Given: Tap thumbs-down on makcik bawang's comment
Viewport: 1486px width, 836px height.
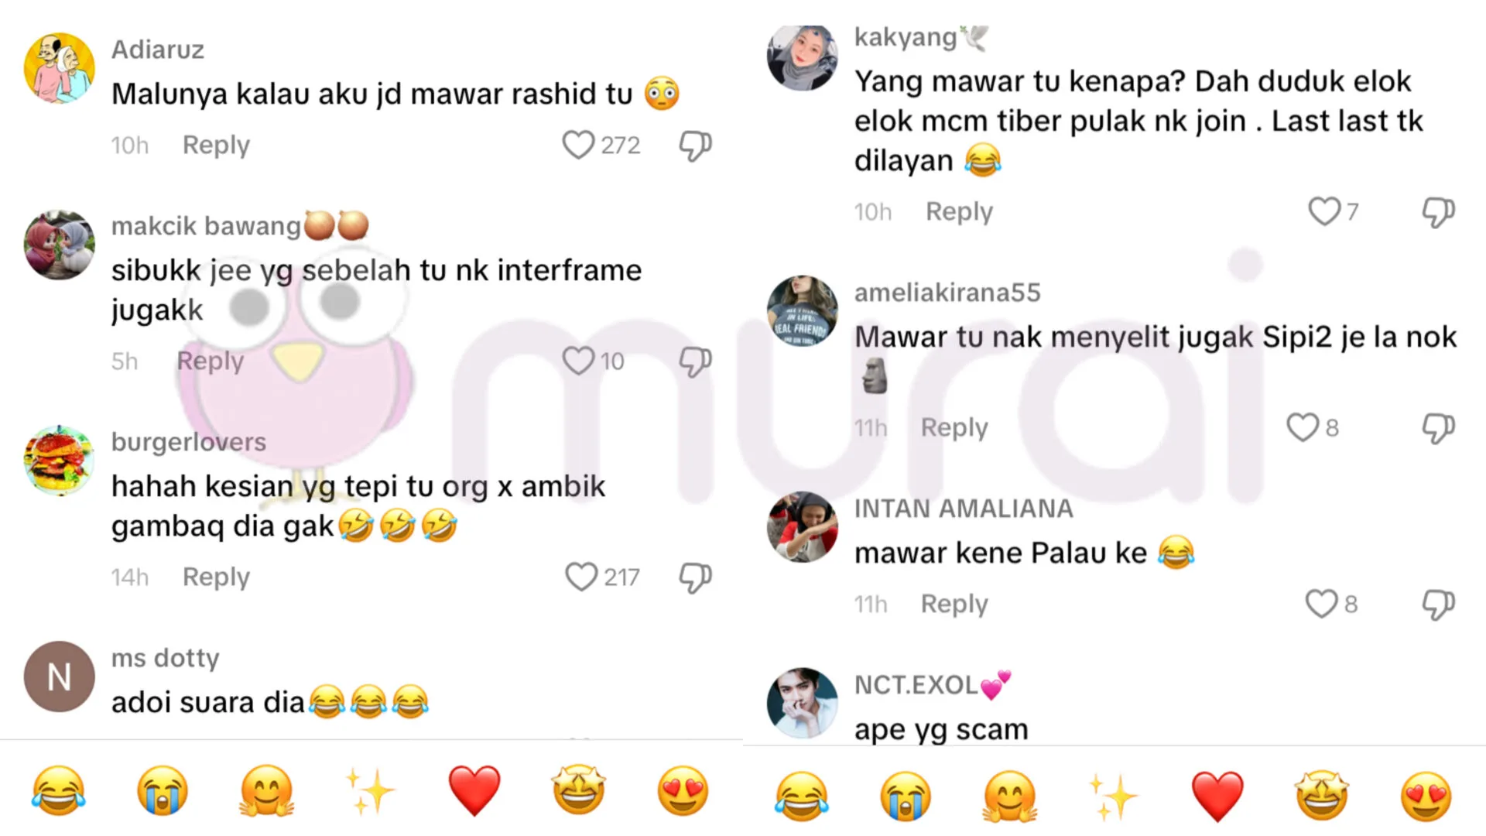Looking at the screenshot, I should [x=695, y=361].
